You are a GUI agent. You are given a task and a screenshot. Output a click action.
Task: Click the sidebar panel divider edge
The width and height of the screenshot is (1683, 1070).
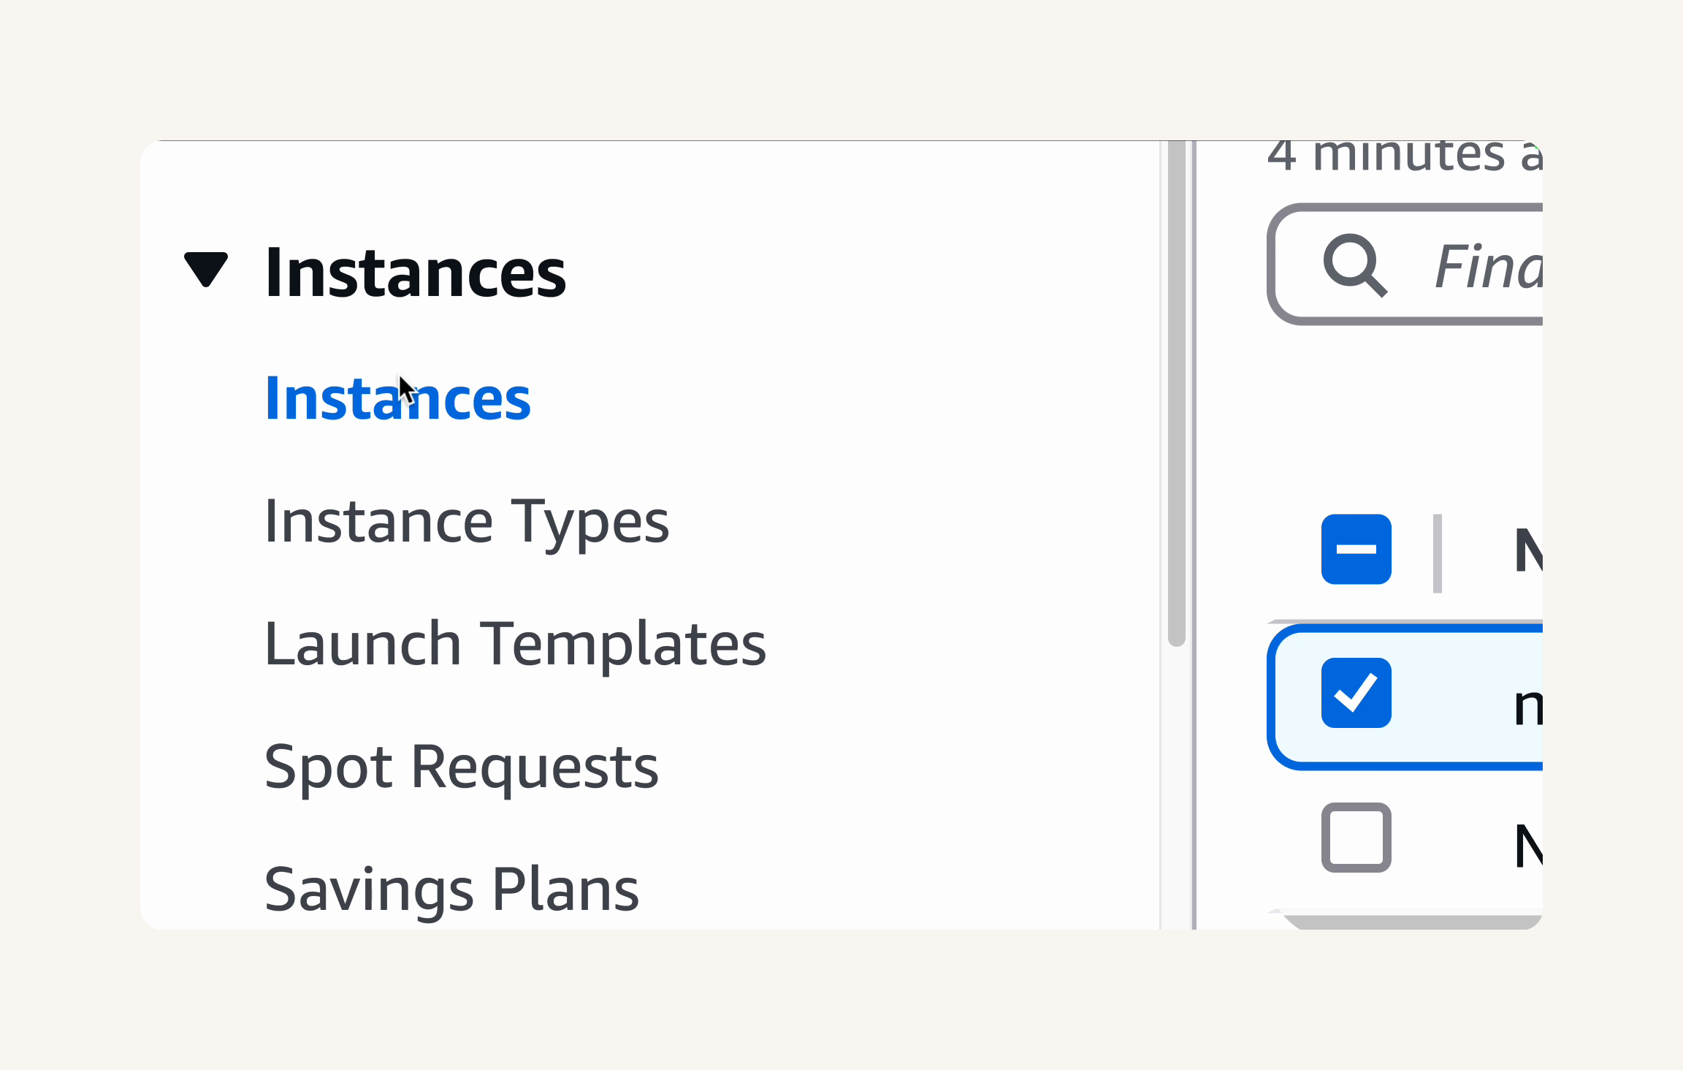pyautogui.click(x=1194, y=535)
